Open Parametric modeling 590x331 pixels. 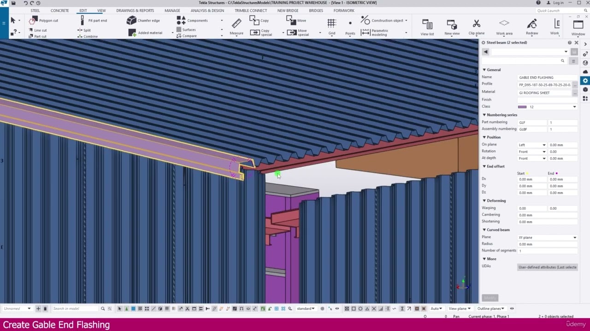(376, 33)
